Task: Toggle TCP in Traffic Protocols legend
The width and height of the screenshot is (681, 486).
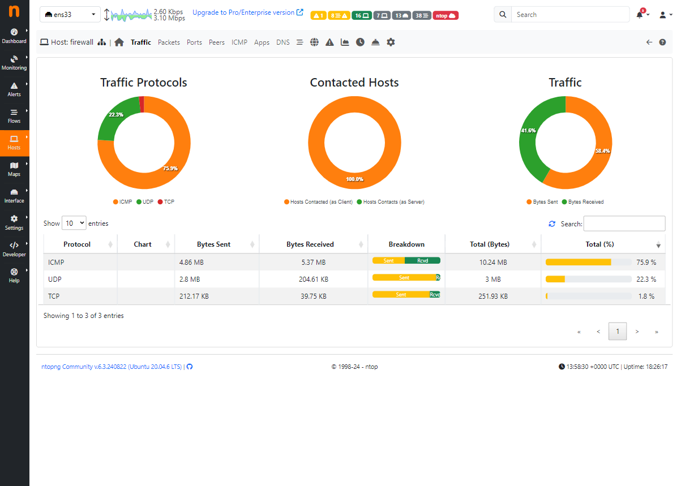Action: (x=166, y=202)
